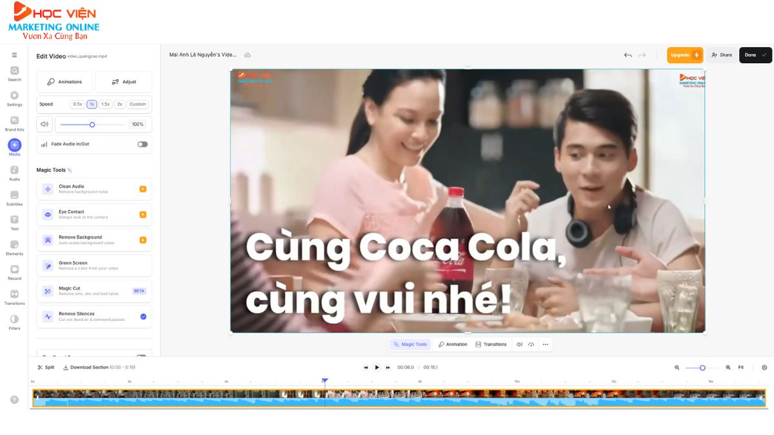This screenshot has height=435, width=774.
Task: Click current time 00:06.0 display
Action: pos(405,367)
